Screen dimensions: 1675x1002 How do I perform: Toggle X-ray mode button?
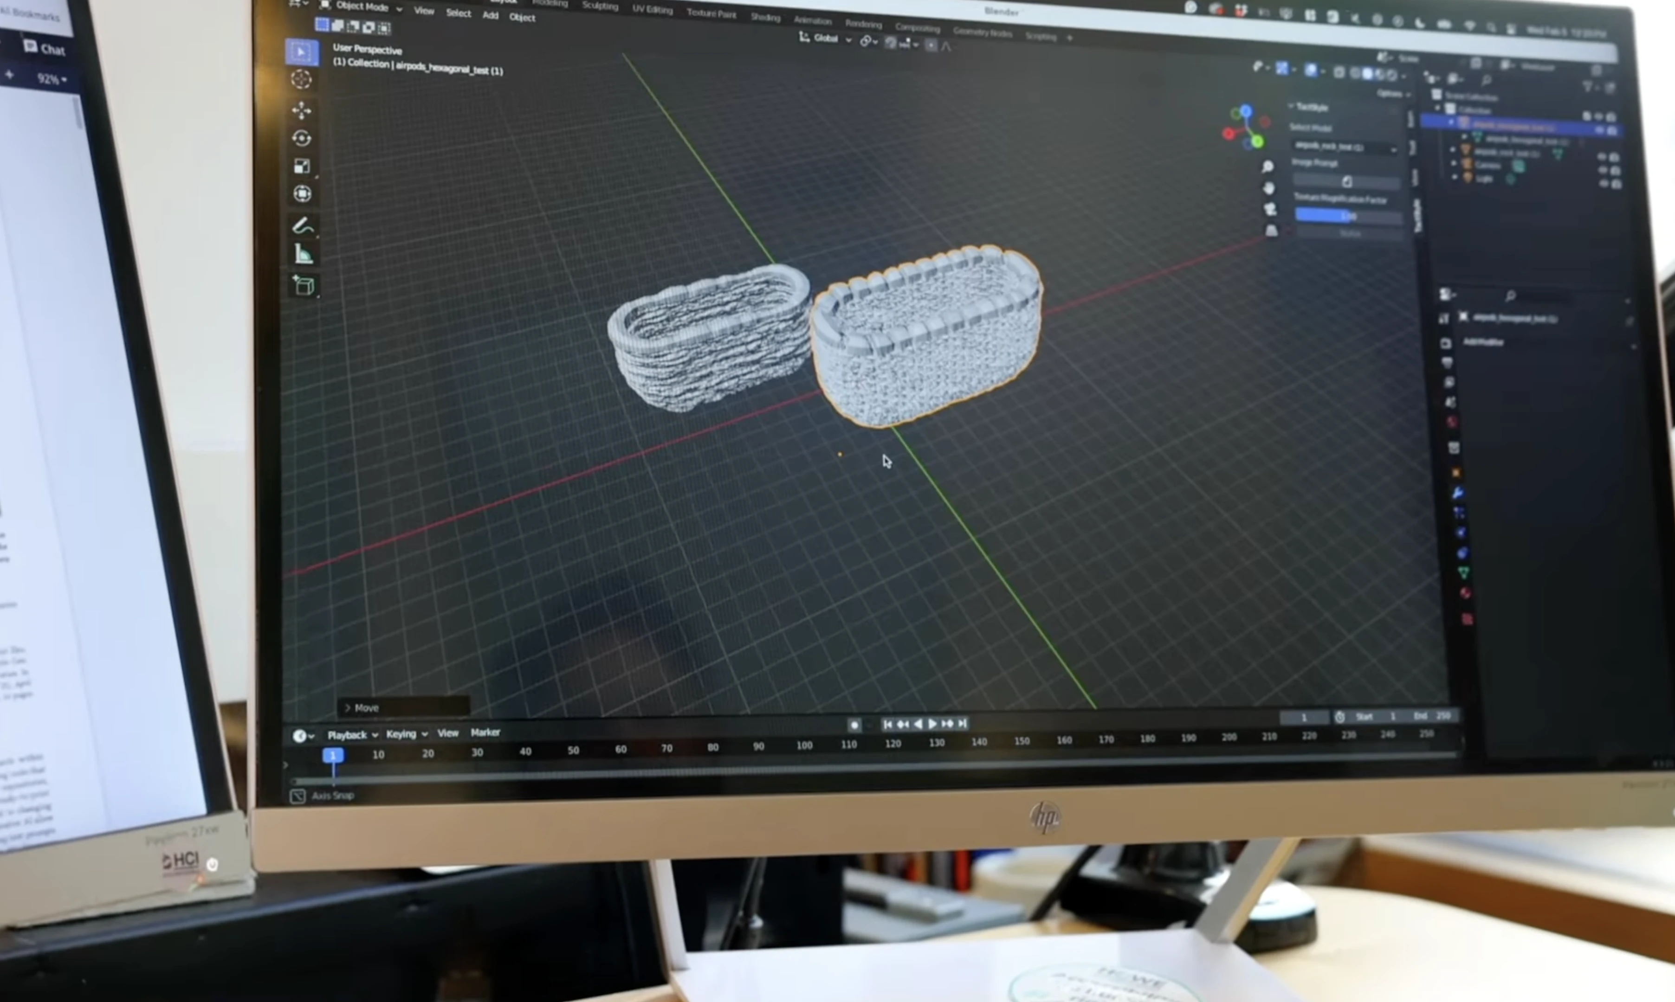pyautogui.click(x=1339, y=72)
